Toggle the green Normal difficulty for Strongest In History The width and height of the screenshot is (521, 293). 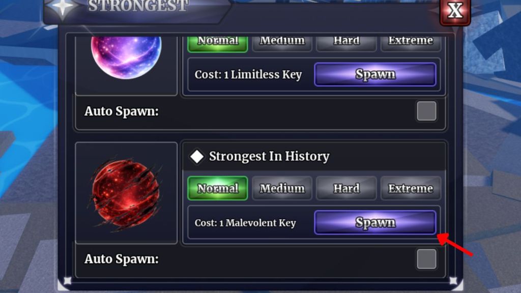click(x=217, y=188)
